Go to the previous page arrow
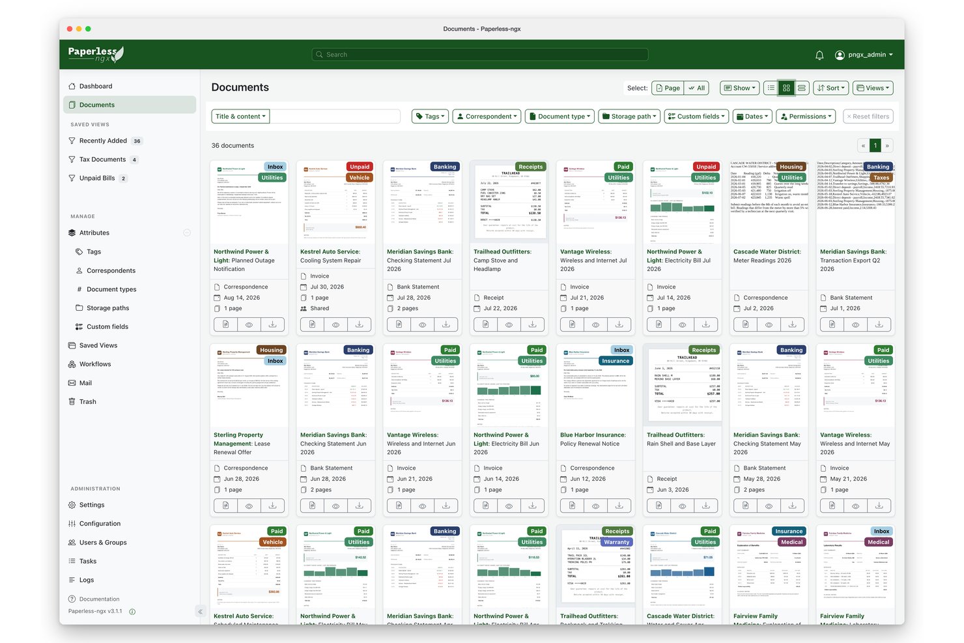This screenshot has height=643, width=964. pyautogui.click(x=864, y=146)
